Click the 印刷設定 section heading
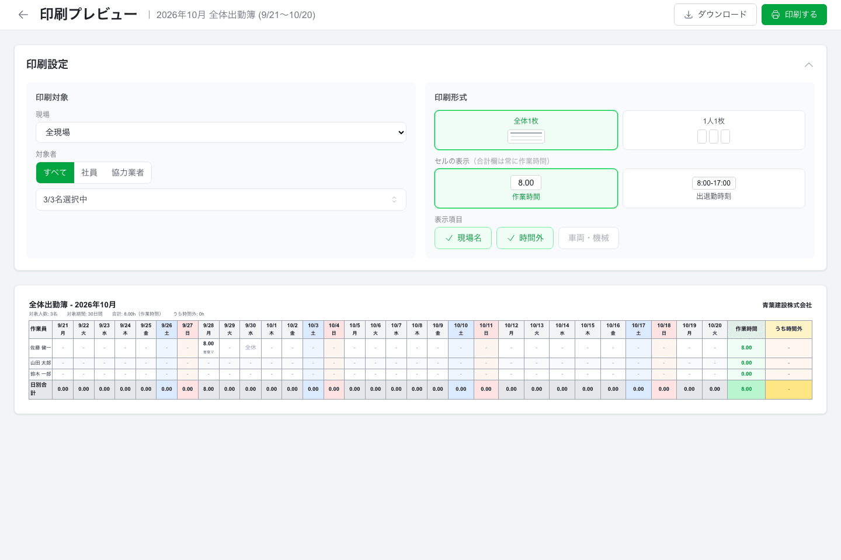Viewport: 841px width, 560px height. tap(47, 64)
